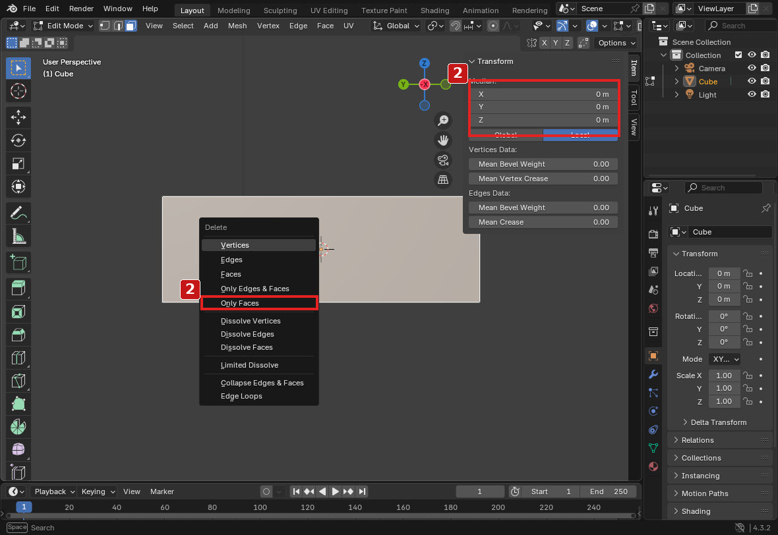Click frame 100 on the timeline
This screenshot has width=778, height=535.
[260, 507]
